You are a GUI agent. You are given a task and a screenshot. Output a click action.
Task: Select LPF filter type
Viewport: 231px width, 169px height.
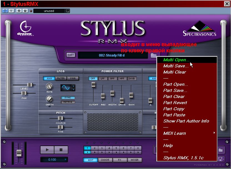[102, 79]
